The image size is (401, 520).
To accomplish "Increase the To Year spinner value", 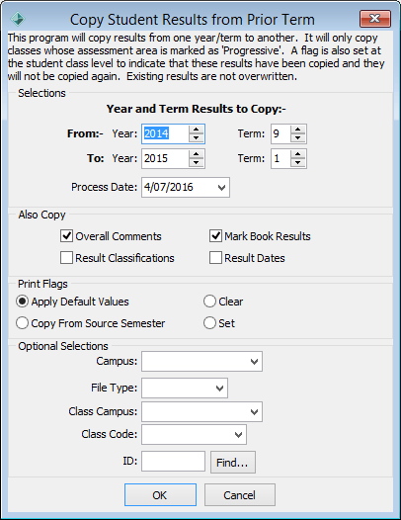I will (197, 154).
